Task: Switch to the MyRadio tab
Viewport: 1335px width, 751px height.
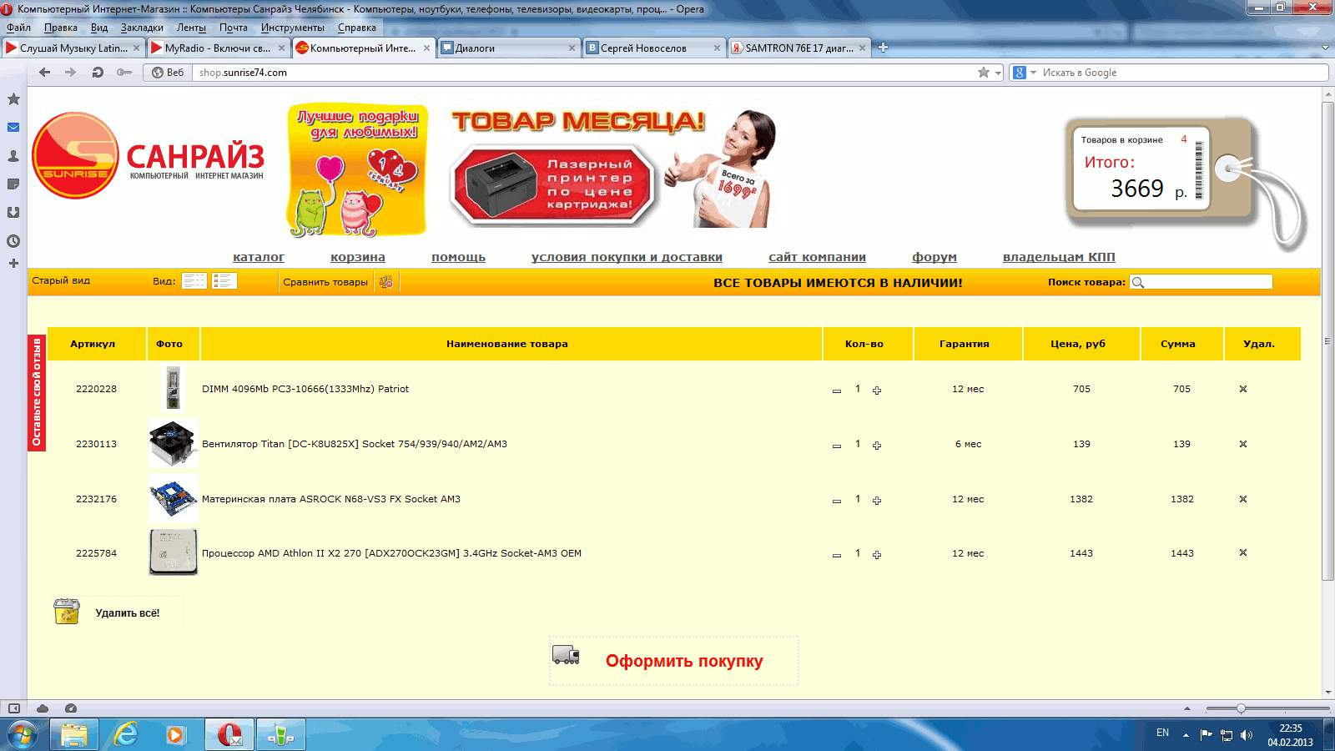Action: tap(218, 48)
